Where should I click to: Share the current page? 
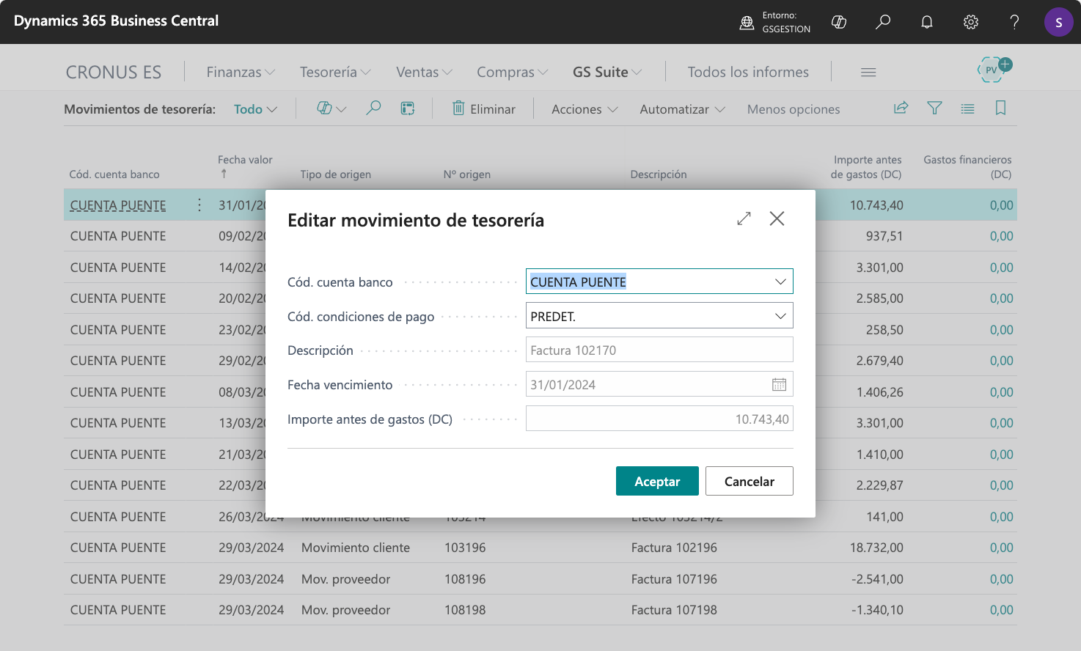point(901,108)
